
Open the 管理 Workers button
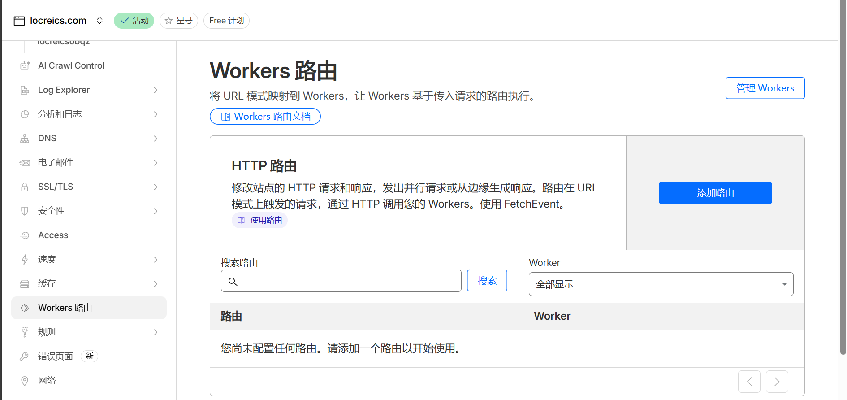(765, 88)
